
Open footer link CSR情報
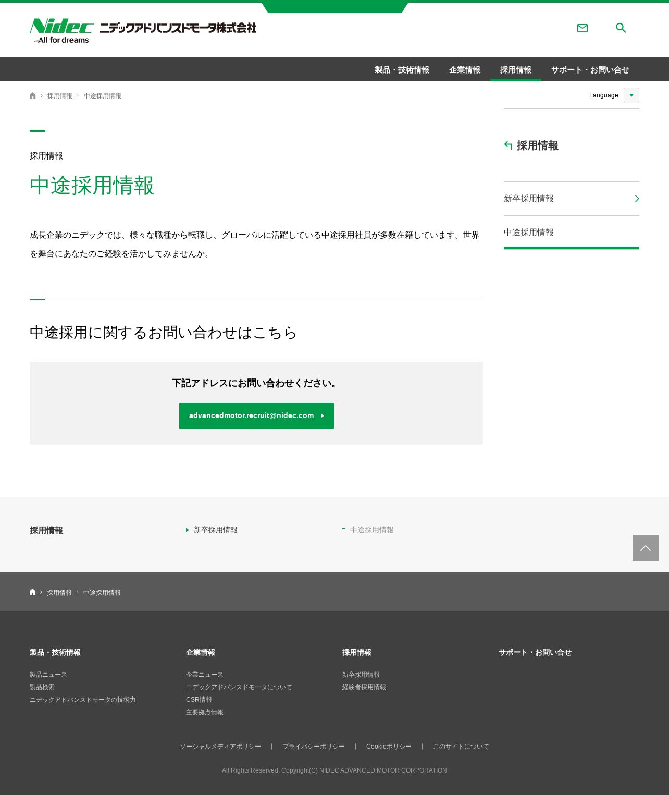pos(199,700)
